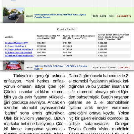The width and height of the screenshot is (134, 134).
Task: Click 'Tavsiye Edilen Kredi Kampanyalı' column header
Action: click(79, 37)
